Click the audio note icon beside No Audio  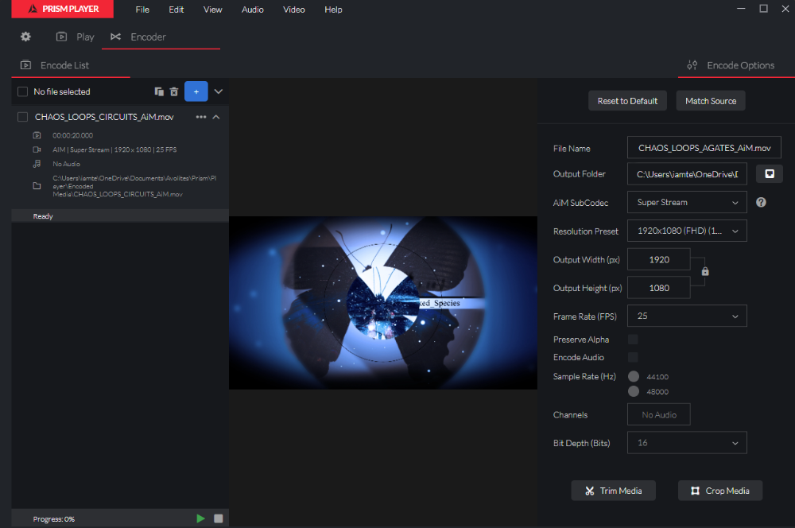point(37,164)
